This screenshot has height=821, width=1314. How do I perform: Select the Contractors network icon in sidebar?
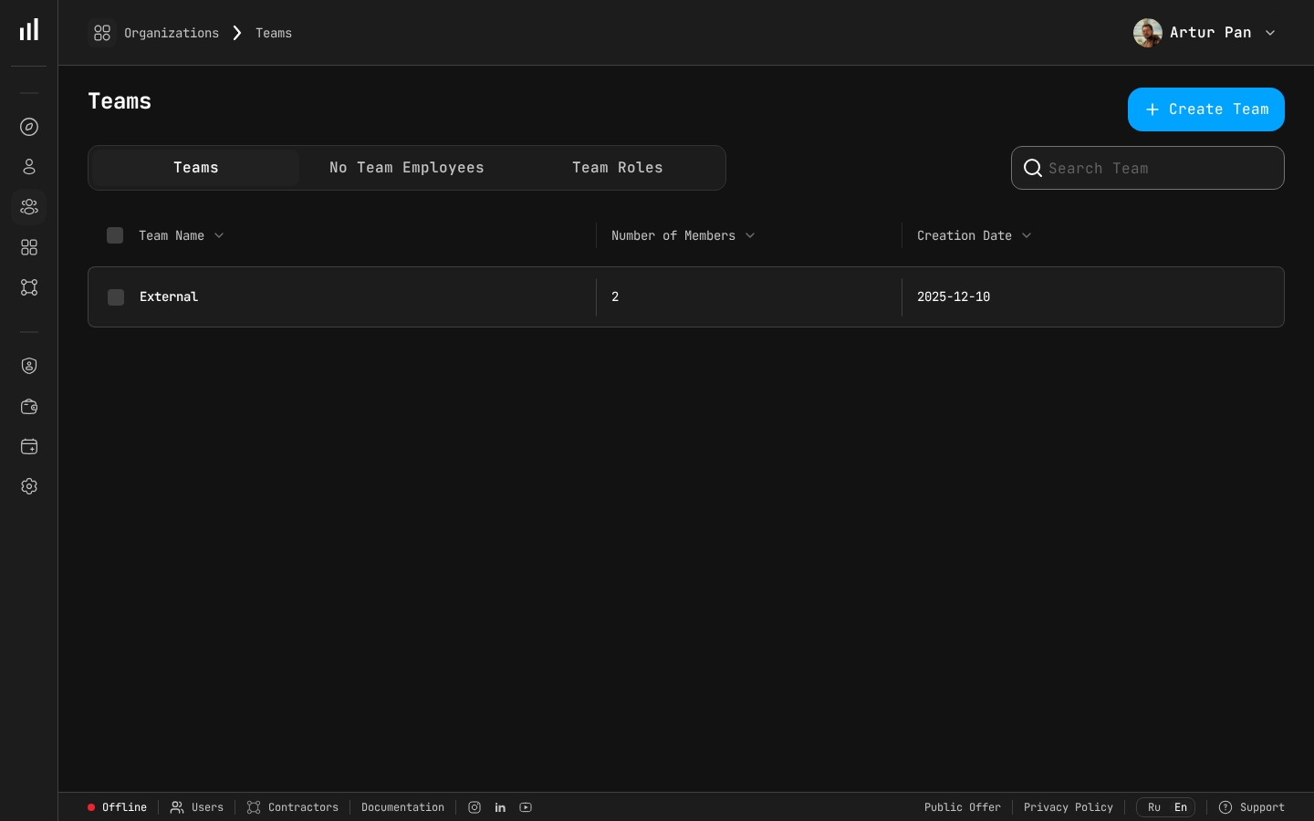[x=29, y=287]
